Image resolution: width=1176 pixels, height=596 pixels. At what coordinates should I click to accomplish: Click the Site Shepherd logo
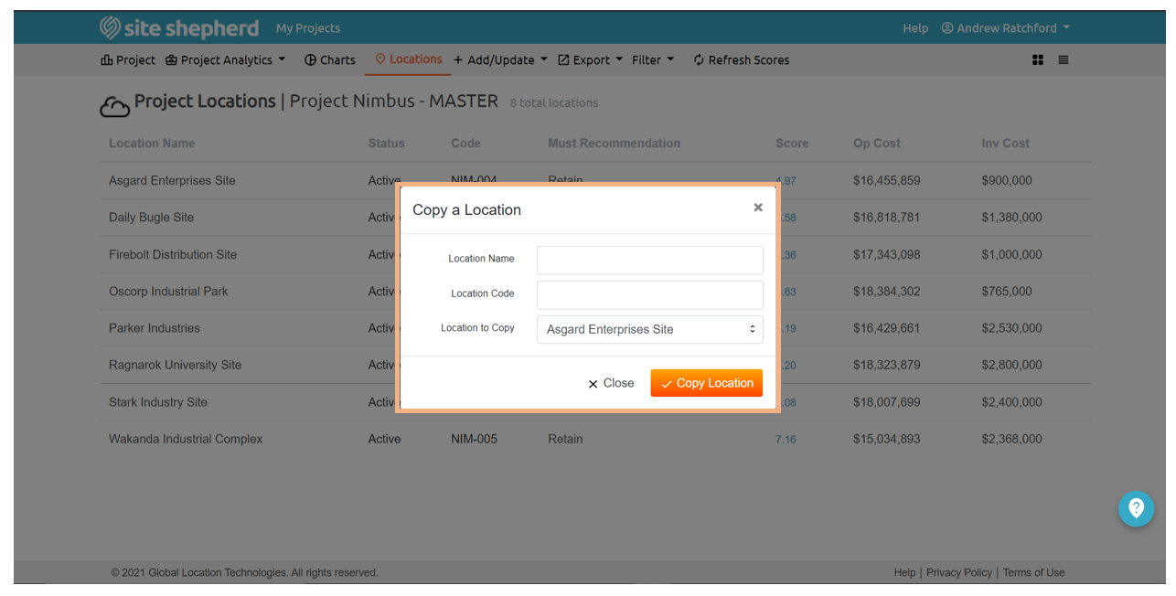[x=179, y=28]
